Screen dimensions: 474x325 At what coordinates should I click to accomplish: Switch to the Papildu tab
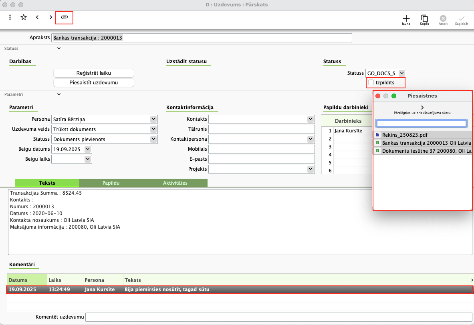(x=111, y=183)
